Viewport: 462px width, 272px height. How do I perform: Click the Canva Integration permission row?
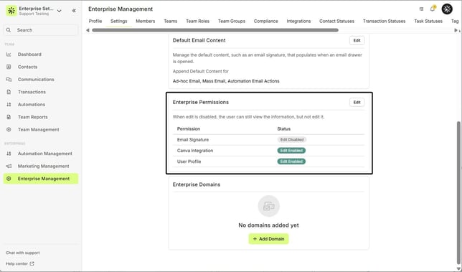(268, 151)
